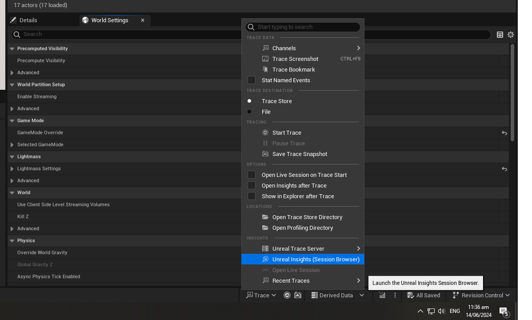This screenshot has width=532, height=320.
Task: Open the Trace dropdown in status bar
Action: [261, 295]
